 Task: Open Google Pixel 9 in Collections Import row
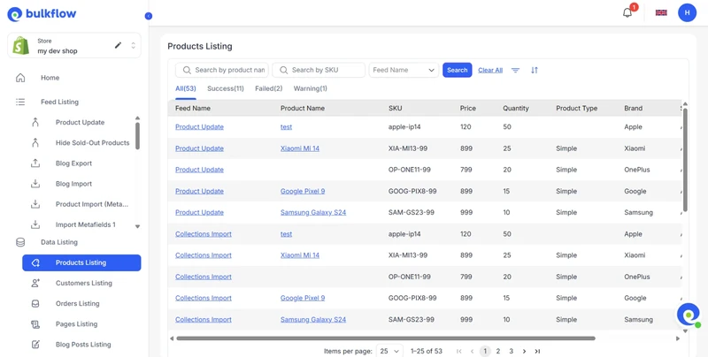click(x=303, y=298)
